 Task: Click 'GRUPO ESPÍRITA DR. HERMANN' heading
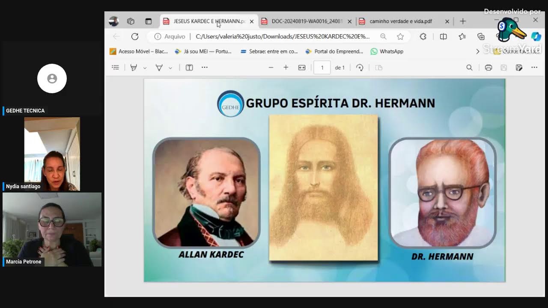(x=340, y=103)
